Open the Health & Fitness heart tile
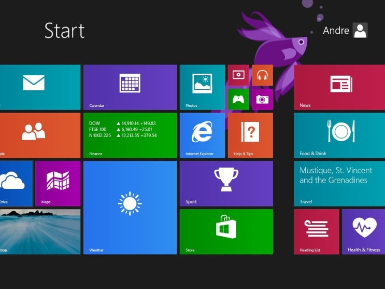 tap(363, 232)
